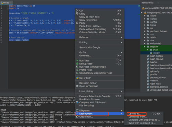This screenshot has width=172, height=127.
Task: Toggle Column Selection Mode
Action: pos(99,32)
